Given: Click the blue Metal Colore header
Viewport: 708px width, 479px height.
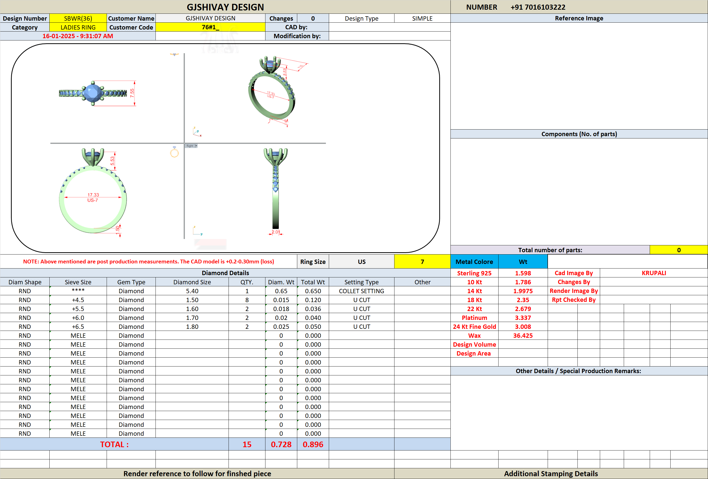Looking at the screenshot, I should (x=474, y=261).
